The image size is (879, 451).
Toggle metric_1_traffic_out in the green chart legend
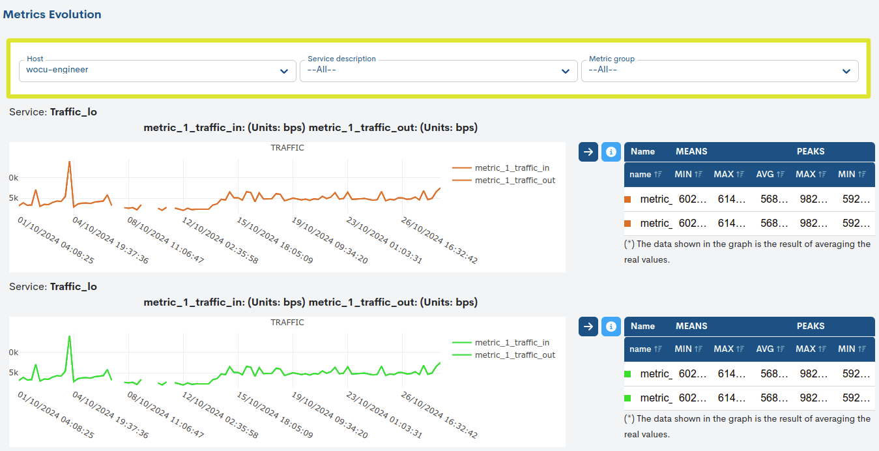click(x=504, y=355)
